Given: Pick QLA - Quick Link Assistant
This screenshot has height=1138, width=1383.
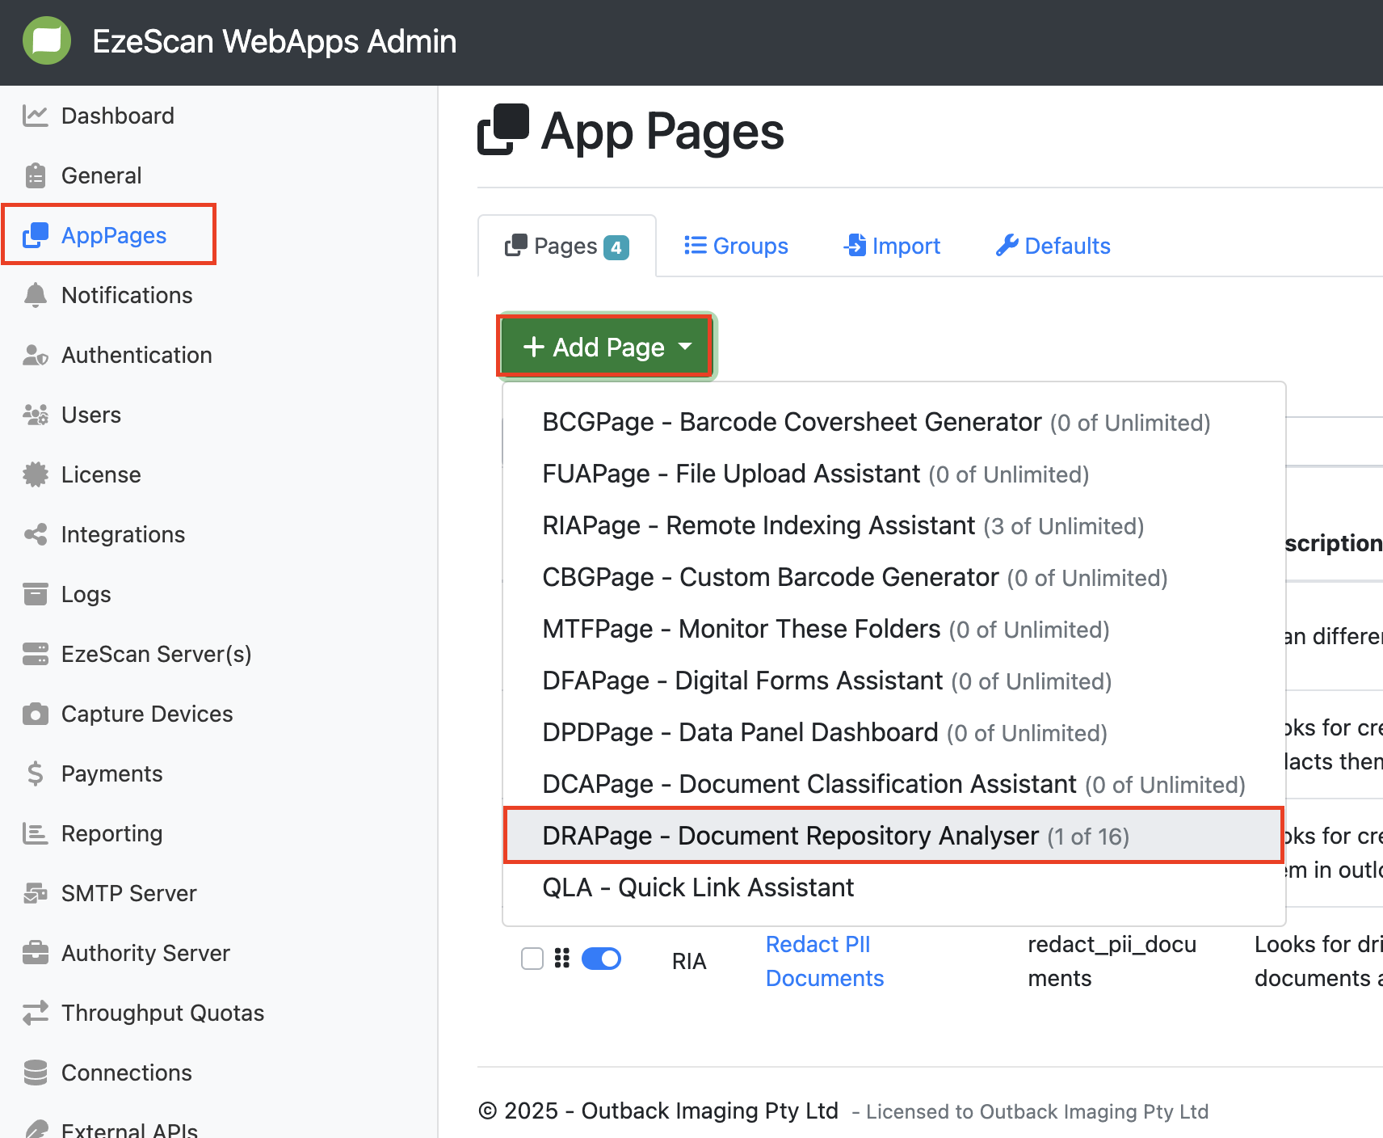Looking at the screenshot, I should click(698, 887).
